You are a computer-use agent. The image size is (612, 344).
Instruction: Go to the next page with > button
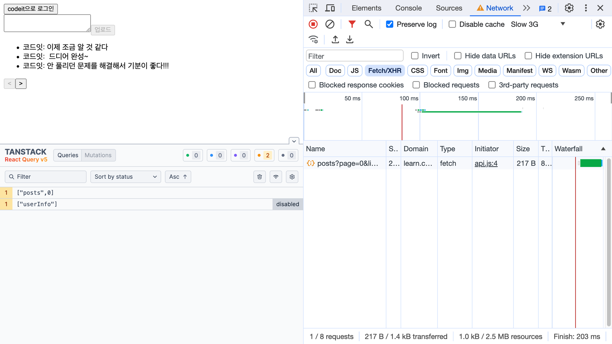(21, 83)
